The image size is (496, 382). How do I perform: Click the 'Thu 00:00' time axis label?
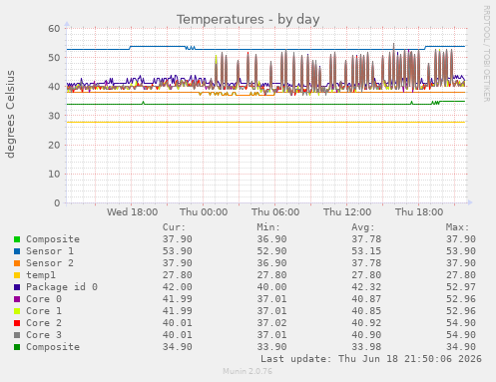point(204,212)
